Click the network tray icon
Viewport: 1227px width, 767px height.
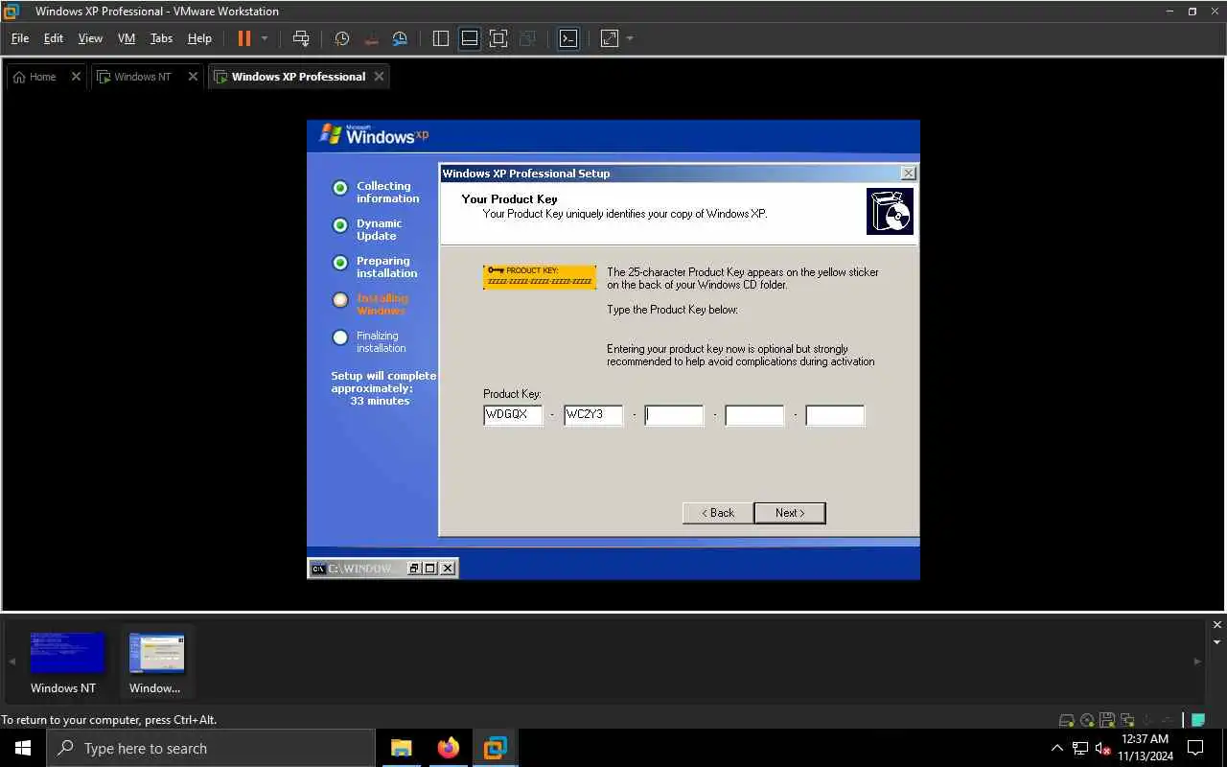click(x=1080, y=748)
